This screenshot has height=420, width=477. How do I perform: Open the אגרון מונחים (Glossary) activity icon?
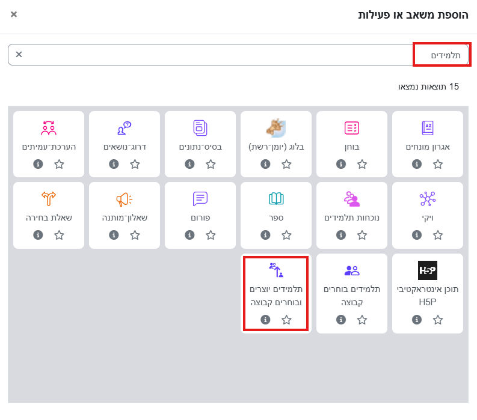click(428, 127)
